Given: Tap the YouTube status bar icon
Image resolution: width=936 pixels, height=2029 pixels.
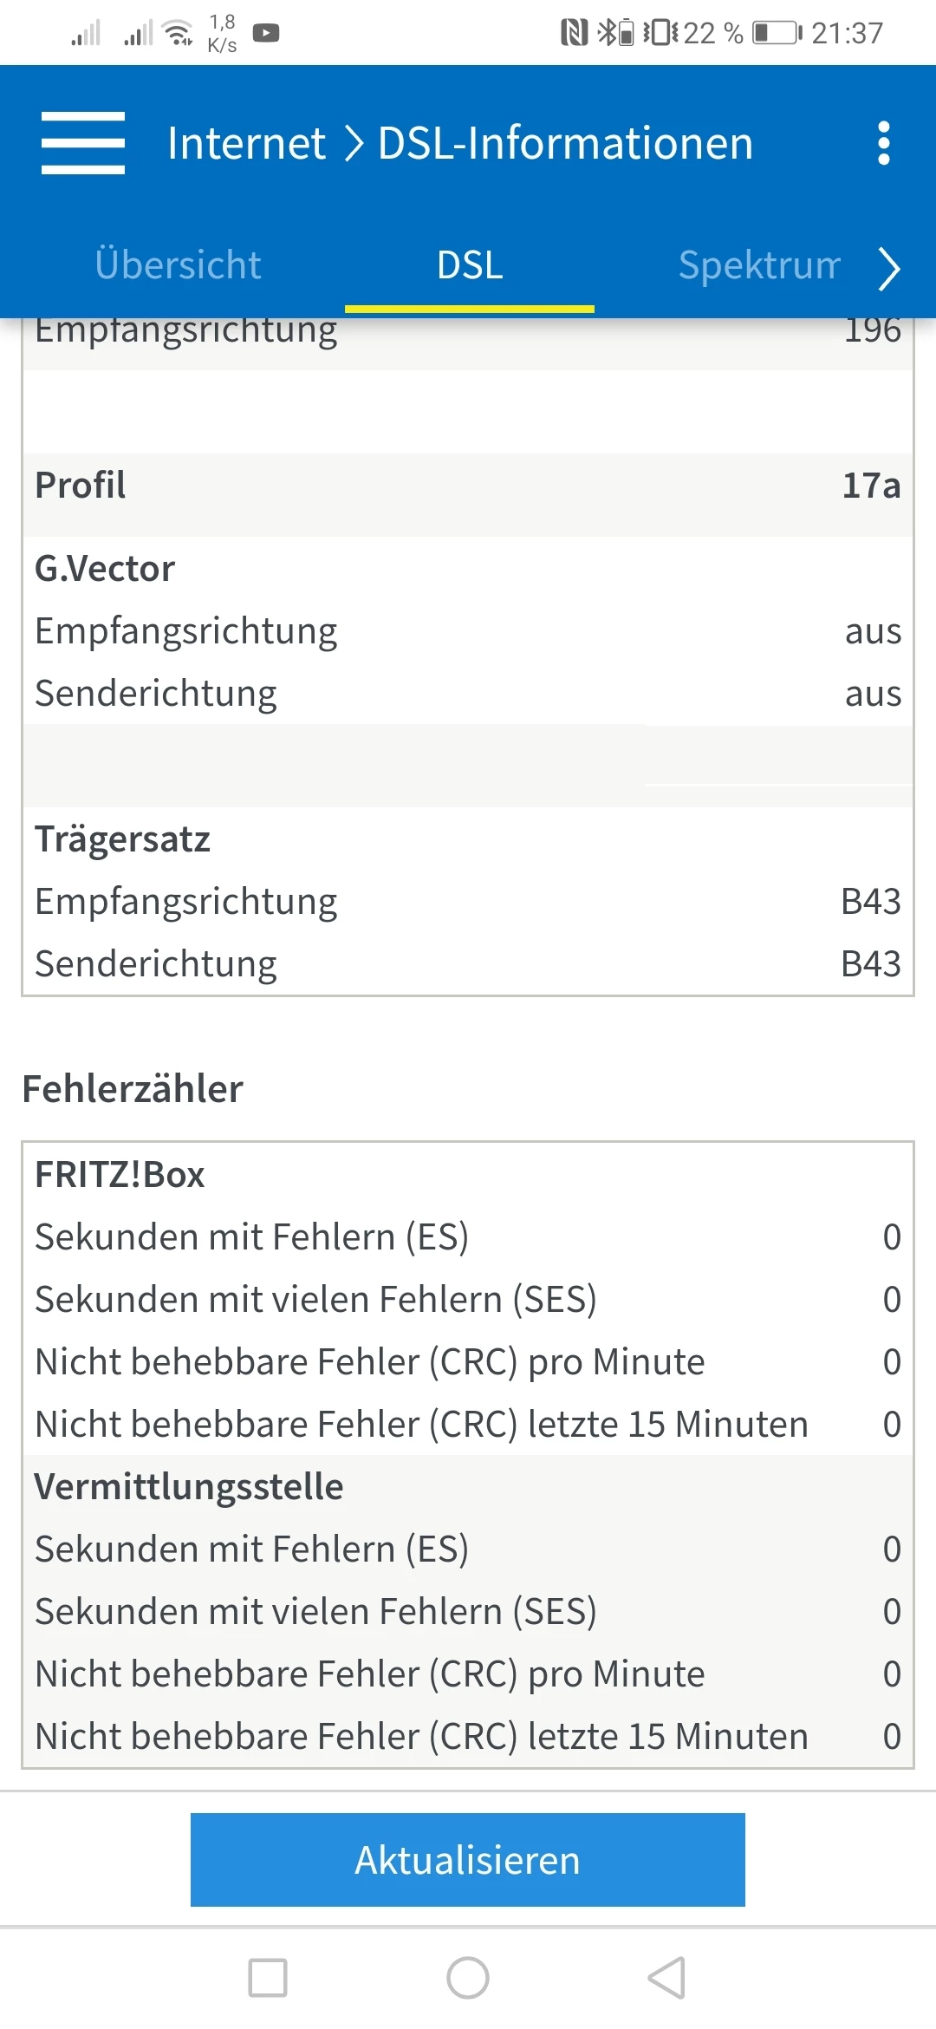Looking at the screenshot, I should coord(266,33).
